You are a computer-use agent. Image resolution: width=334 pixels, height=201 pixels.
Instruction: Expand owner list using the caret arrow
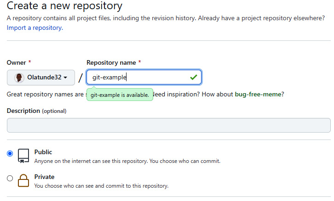66,78
